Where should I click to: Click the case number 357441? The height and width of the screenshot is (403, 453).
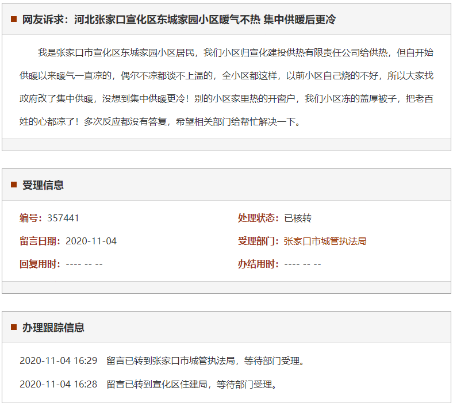(x=63, y=218)
